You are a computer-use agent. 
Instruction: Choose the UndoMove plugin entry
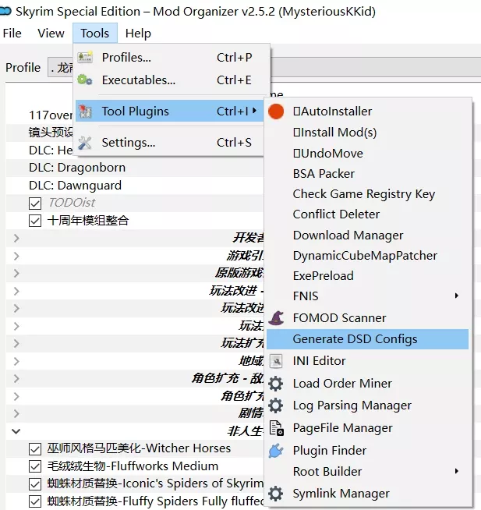click(367, 153)
